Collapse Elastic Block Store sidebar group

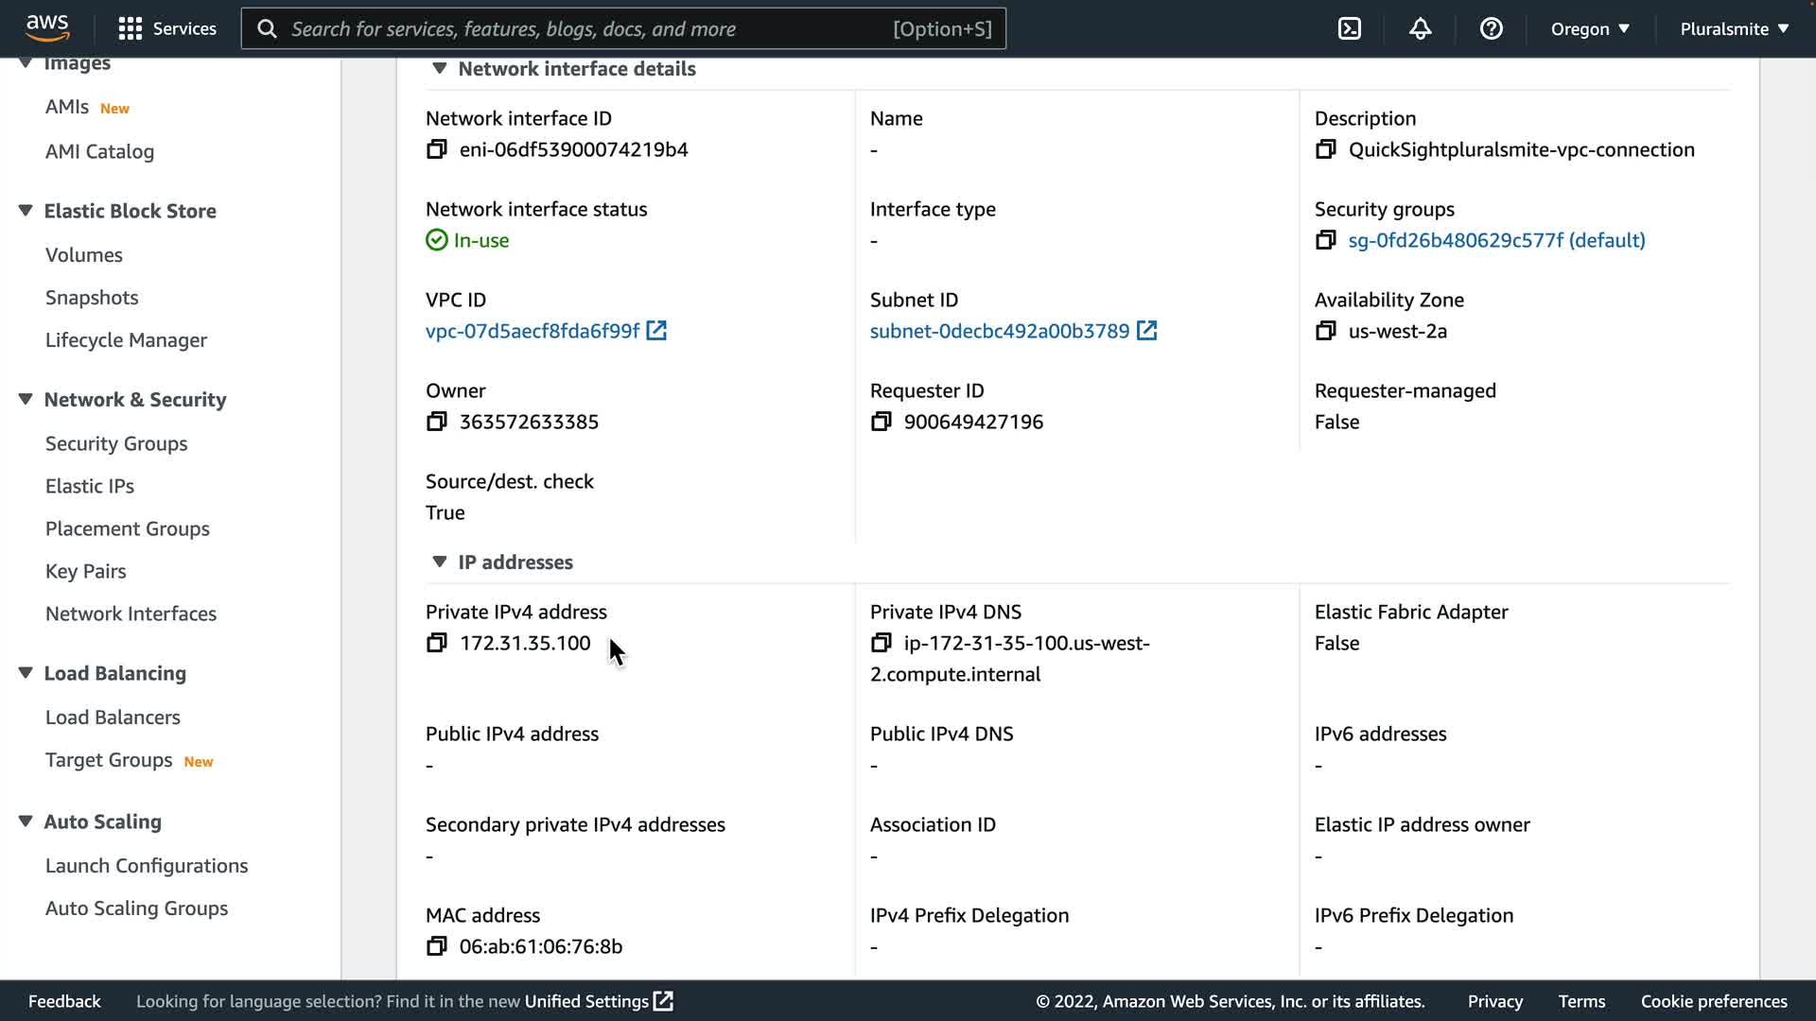coord(26,211)
